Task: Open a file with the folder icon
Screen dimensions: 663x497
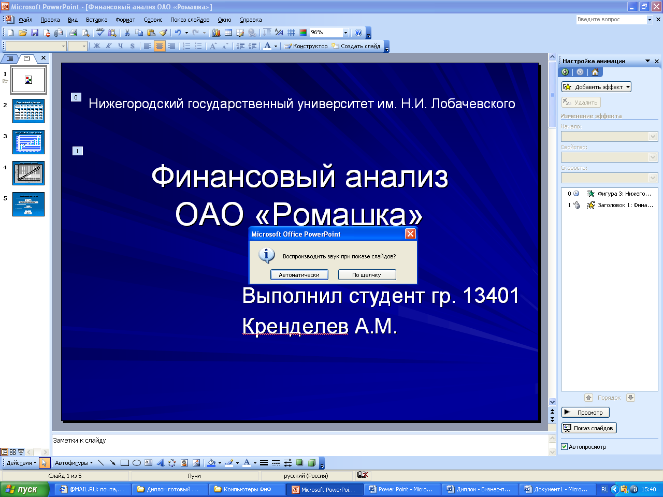Action: pyautogui.click(x=22, y=33)
